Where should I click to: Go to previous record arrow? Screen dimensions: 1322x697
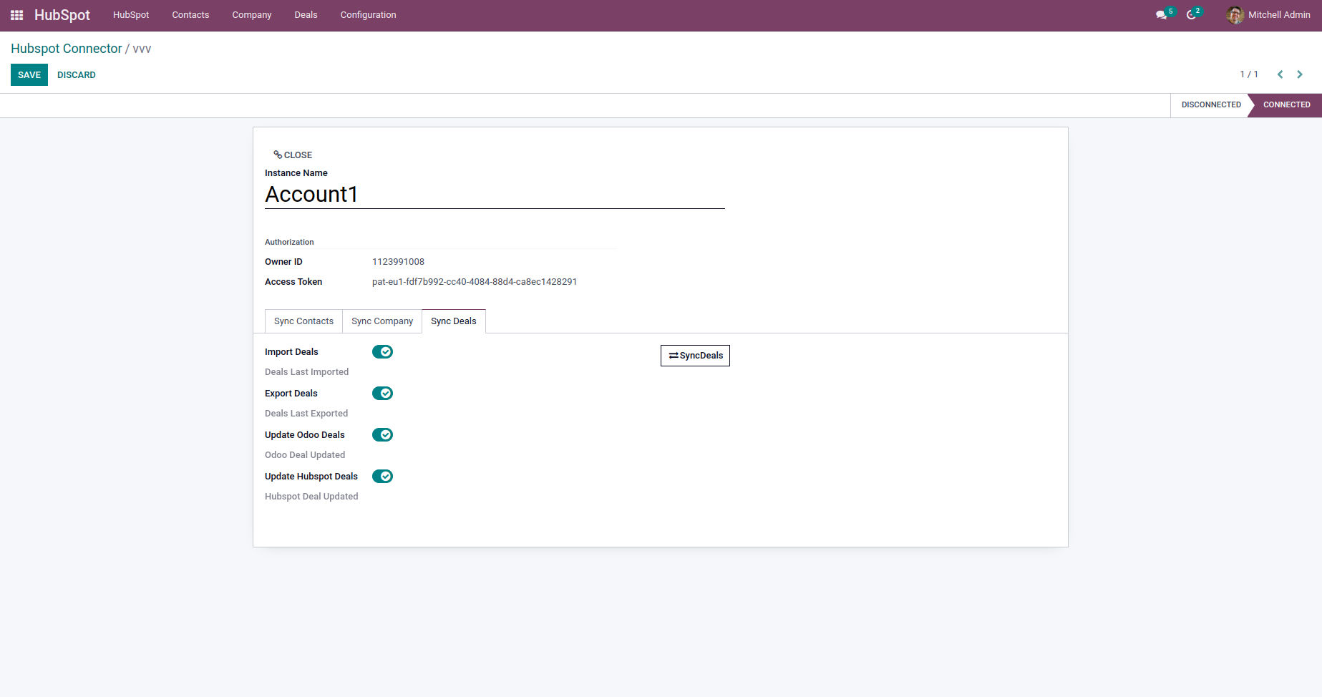[1280, 74]
